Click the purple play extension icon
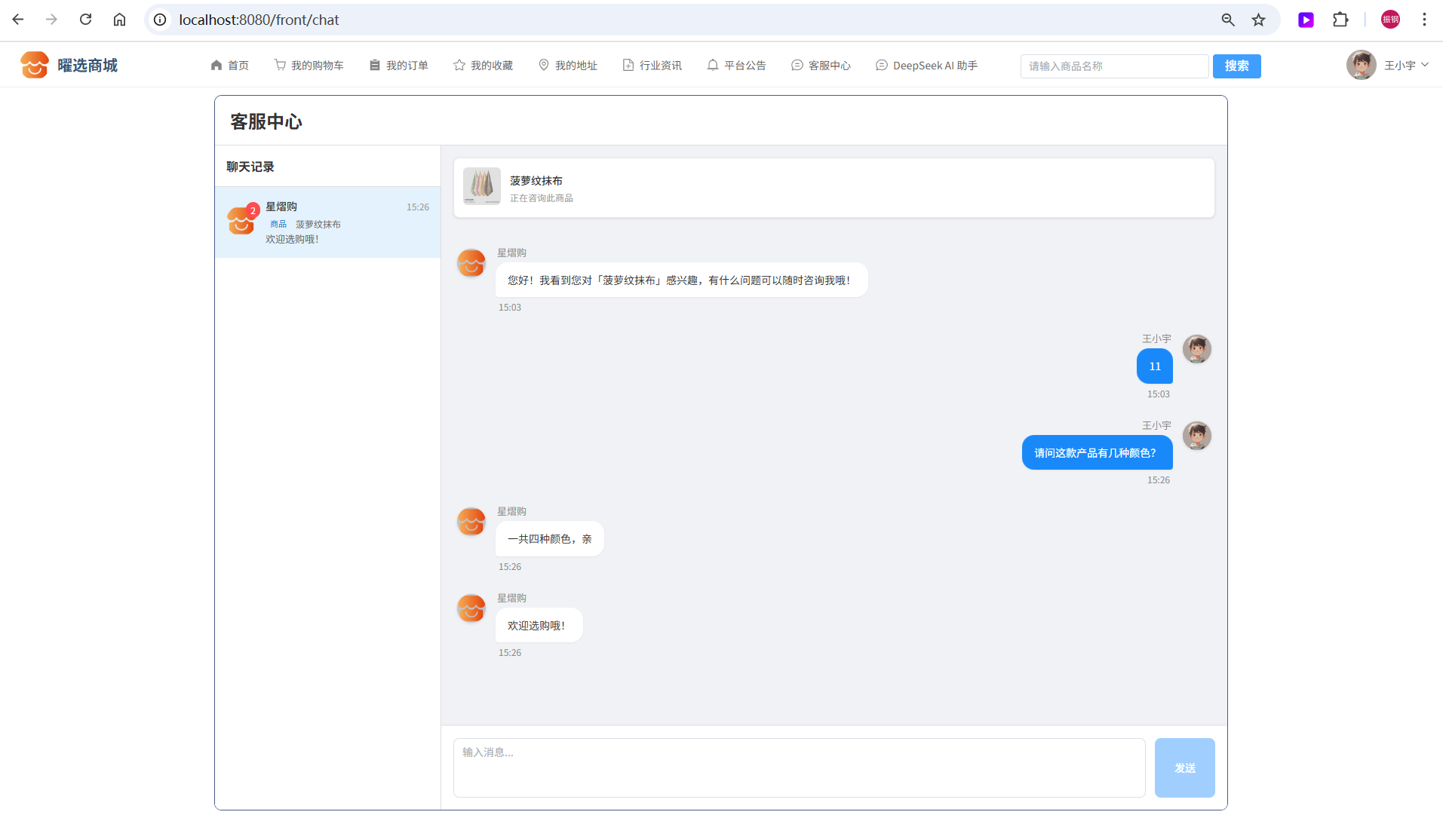Image resolution: width=1443 pixels, height=818 pixels. coord(1306,20)
